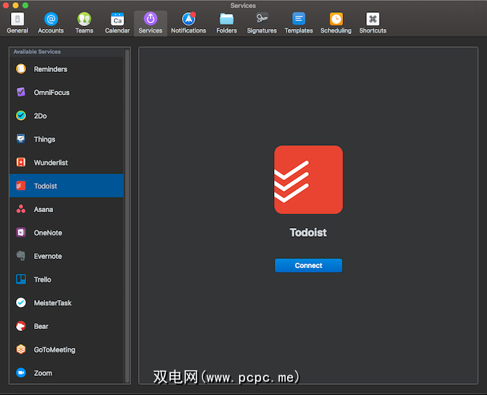Choose MeisterTask from the list
The width and height of the screenshot is (487, 395).
(52, 303)
